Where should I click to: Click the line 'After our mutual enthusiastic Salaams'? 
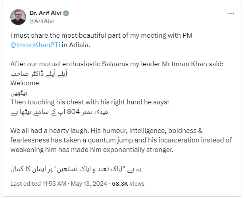(117, 64)
